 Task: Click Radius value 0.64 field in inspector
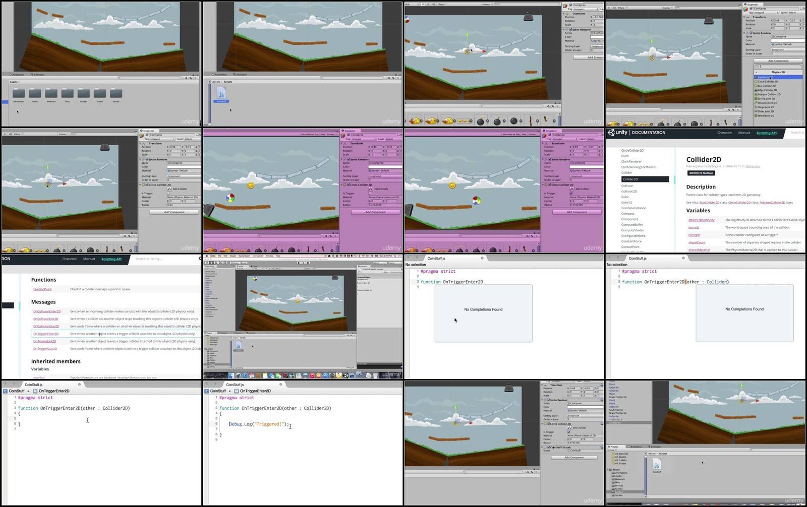point(184,205)
